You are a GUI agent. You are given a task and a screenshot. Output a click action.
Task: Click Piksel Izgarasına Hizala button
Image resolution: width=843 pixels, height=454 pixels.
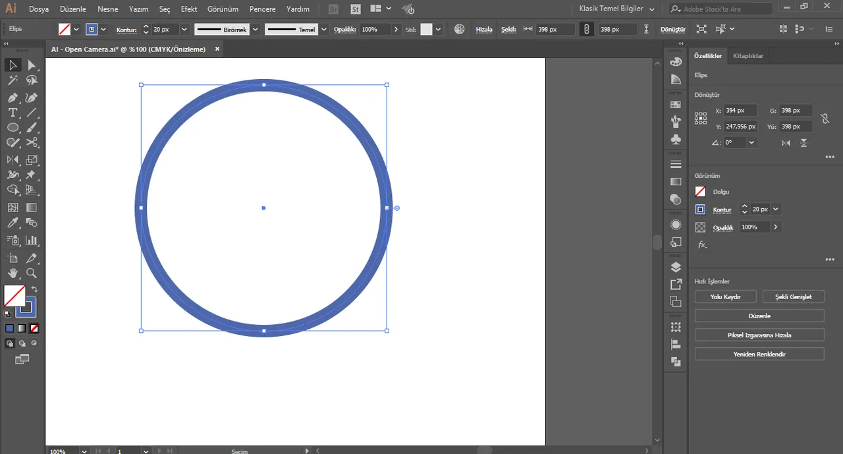point(759,335)
